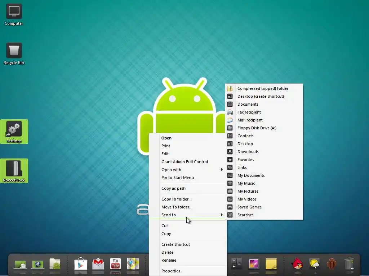Click the Mail recipient envelope icon
This screenshot has height=276, width=369.
pos(230,120)
